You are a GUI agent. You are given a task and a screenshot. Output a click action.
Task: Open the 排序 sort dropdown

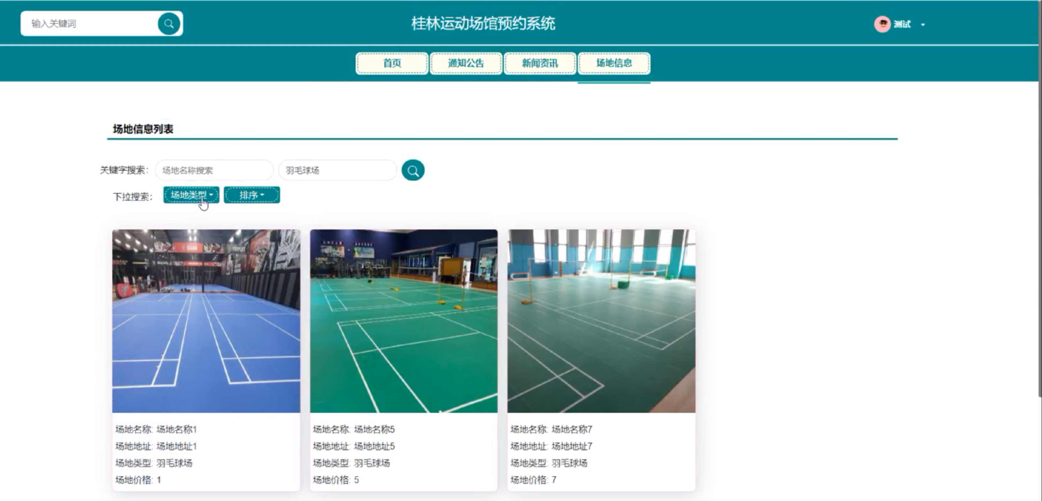(252, 195)
